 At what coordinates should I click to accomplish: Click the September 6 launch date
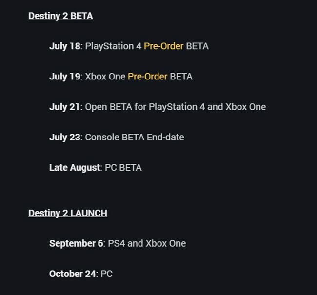point(76,243)
